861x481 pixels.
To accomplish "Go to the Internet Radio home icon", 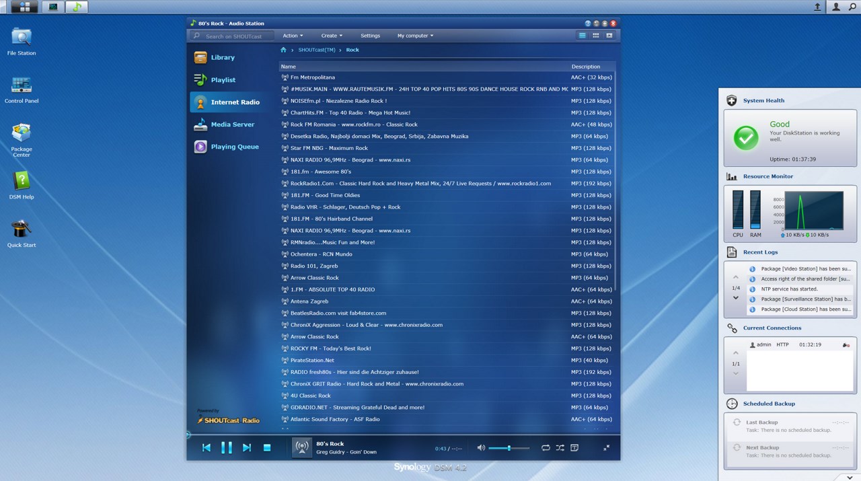I will coord(283,50).
